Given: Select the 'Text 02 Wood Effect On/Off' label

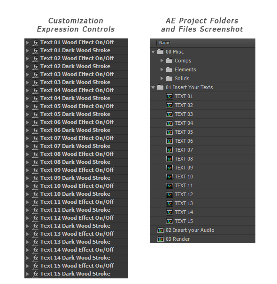Looking at the screenshot, I should (77, 58).
